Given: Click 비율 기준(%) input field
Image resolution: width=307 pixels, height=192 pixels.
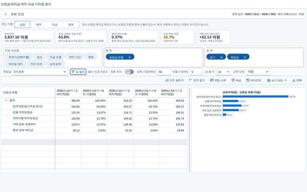Looking at the screenshot, I should [196, 72].
